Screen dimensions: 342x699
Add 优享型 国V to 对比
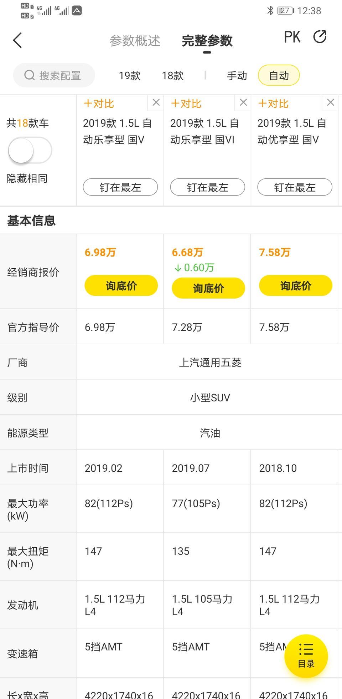pos(273,104)
